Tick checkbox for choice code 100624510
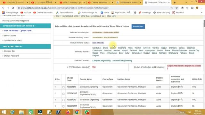Viewport: 205px width, 115px height. (63, 87)
